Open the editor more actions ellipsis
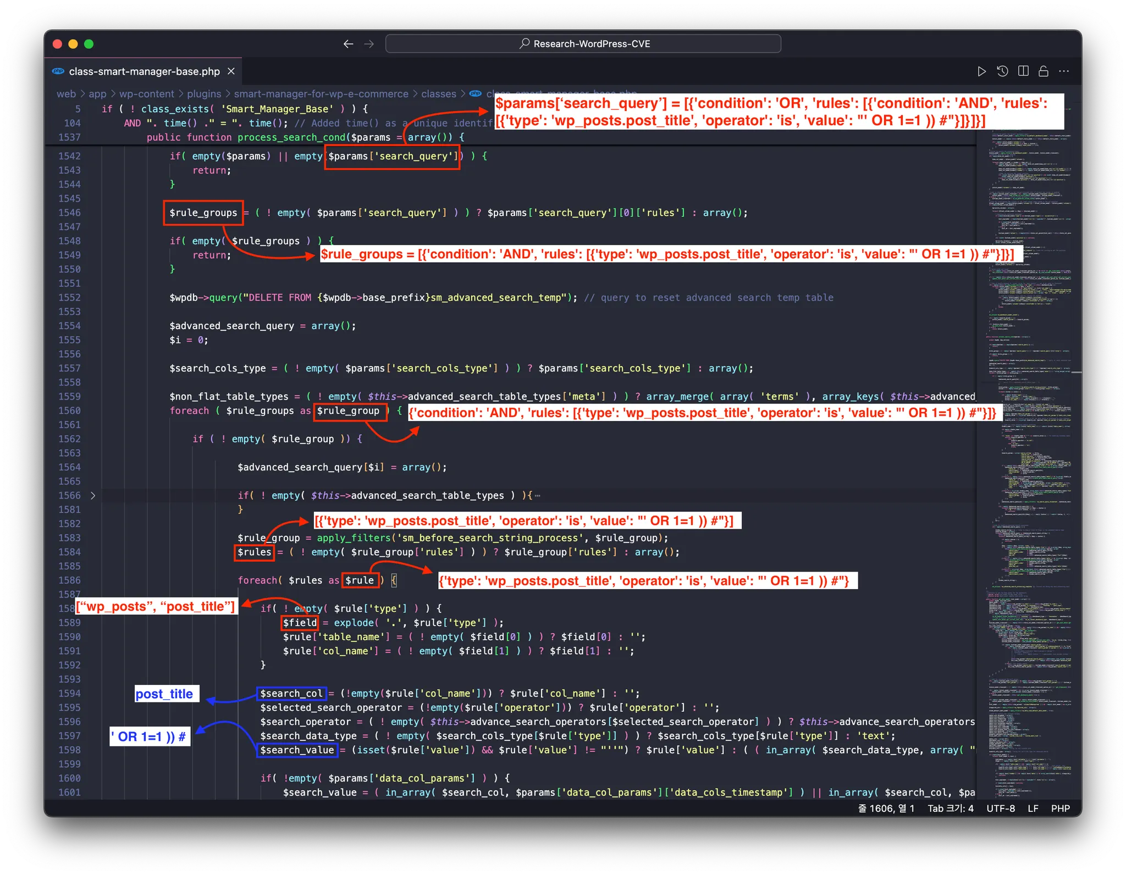1126x875 pixels. (x=1064, y=71)
